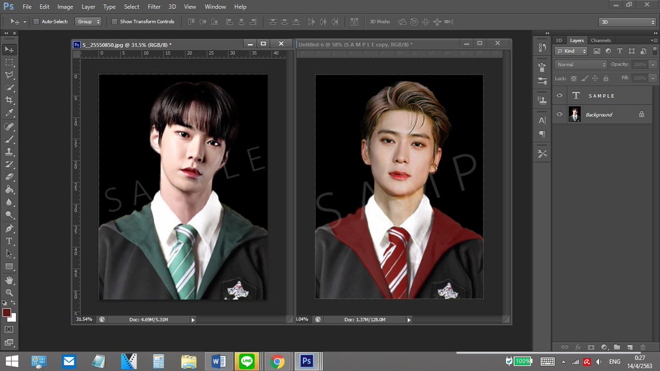Viewport: 660px width, 371px height.
Task: Switch to the 3D panel tab
Action: pyautogui.click(x=559, y=40)
